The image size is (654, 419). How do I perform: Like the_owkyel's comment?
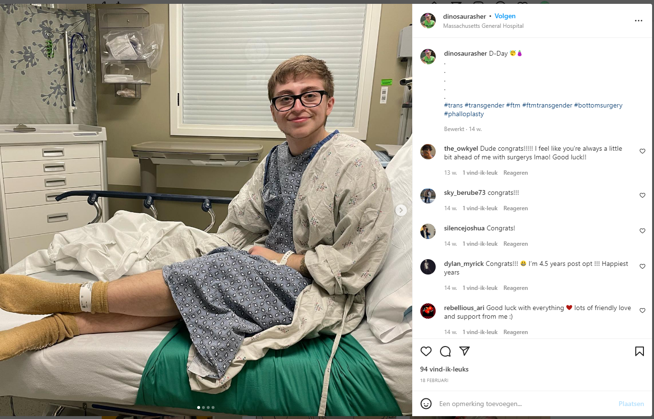click(x=642, y=151)
